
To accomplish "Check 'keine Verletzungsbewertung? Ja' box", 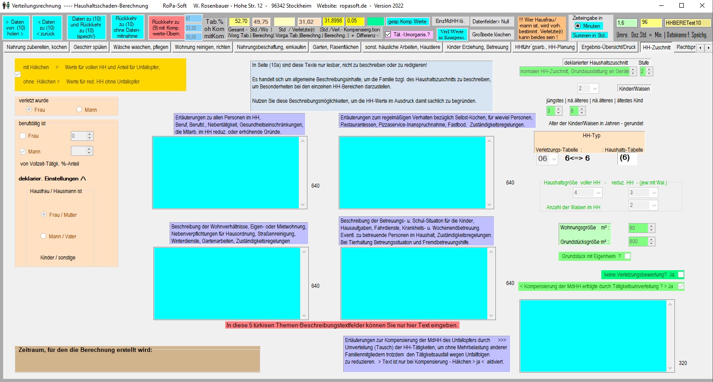I will [x=681, y=275].
